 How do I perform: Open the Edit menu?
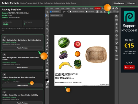coord(52,8)
